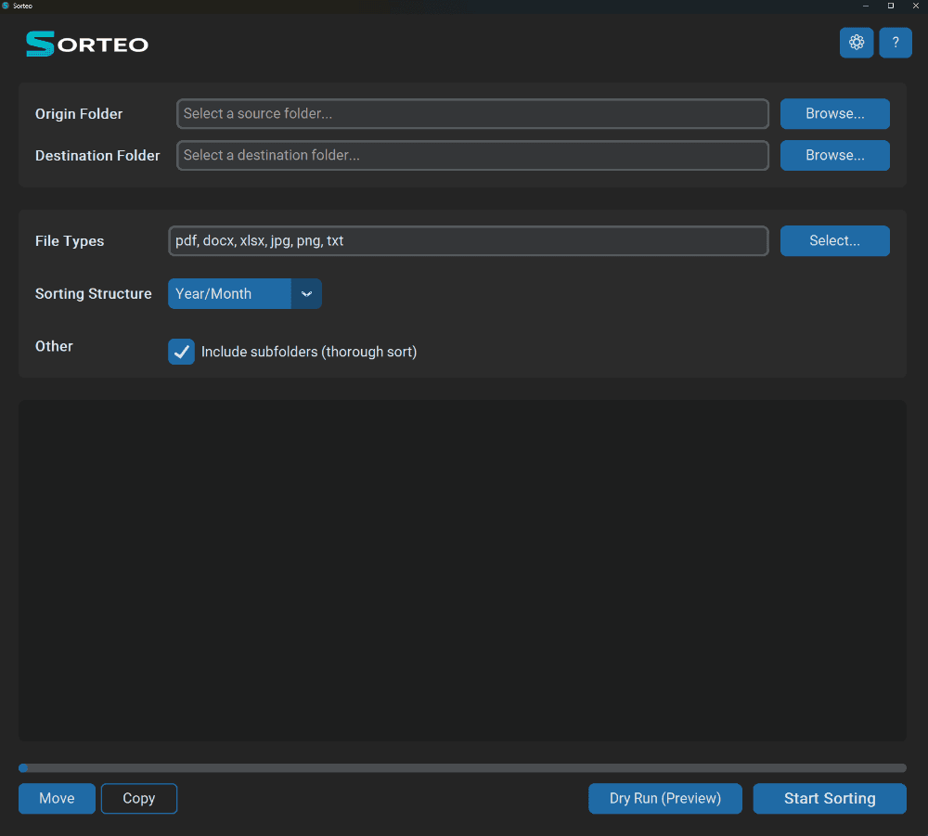
Task: Start sorting files
Action: (829, 798)
